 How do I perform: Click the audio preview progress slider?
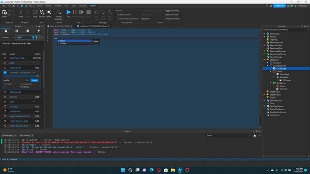point(21,76)
